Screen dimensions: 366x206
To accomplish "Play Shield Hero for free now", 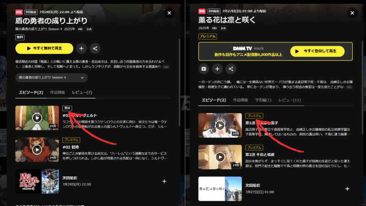I will click(x=44, y=49).
